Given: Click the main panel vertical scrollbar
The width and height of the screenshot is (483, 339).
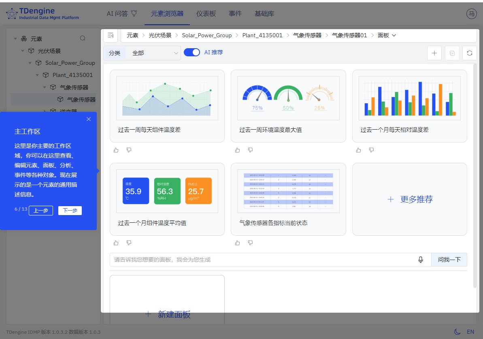Looking at the screenshot, I should tap(475, 176).
